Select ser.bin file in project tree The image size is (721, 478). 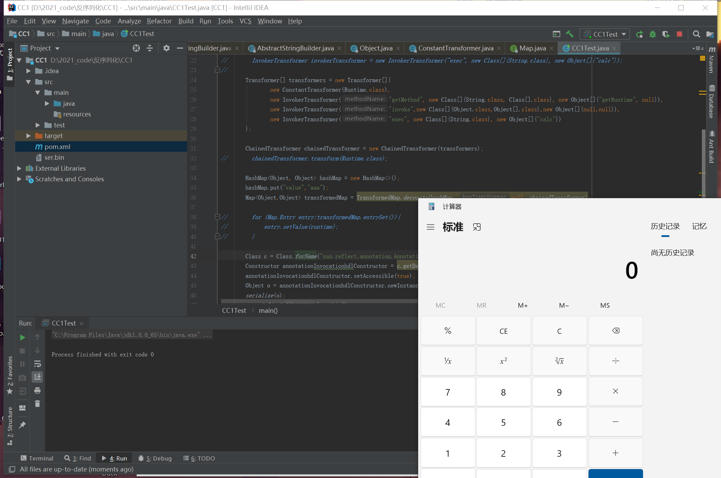pos(54,157)
